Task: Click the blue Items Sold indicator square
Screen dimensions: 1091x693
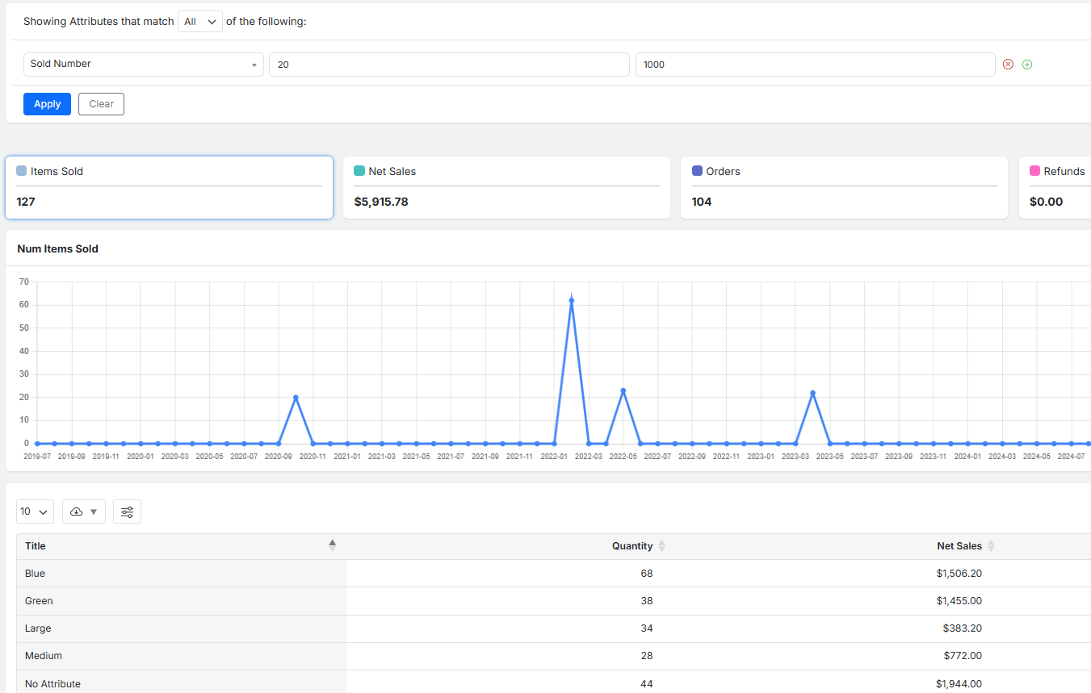Action: [x=23, y=170]
